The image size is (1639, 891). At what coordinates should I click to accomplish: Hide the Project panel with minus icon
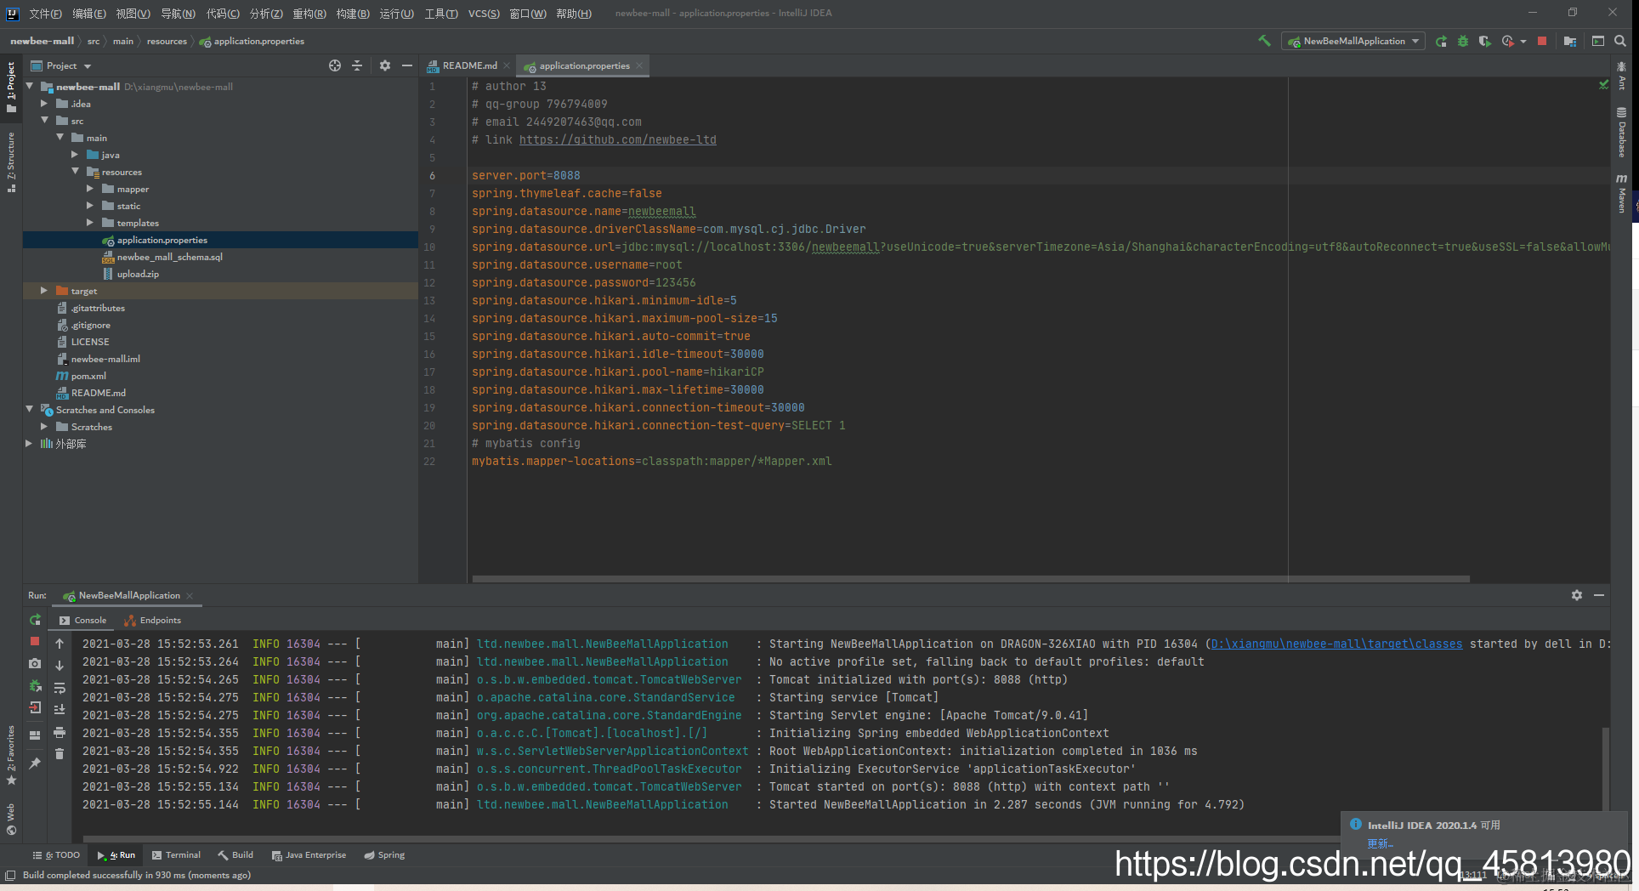[x=407, y=65]
